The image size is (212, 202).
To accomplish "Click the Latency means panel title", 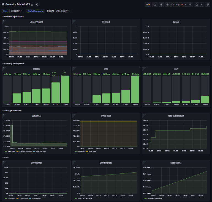I will tap(36, 22).
